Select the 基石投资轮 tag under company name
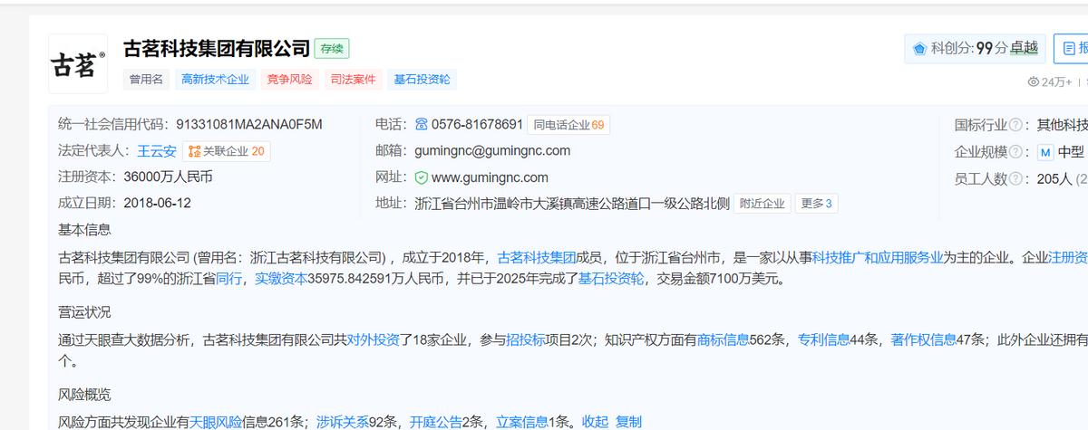 coord(422,80)
